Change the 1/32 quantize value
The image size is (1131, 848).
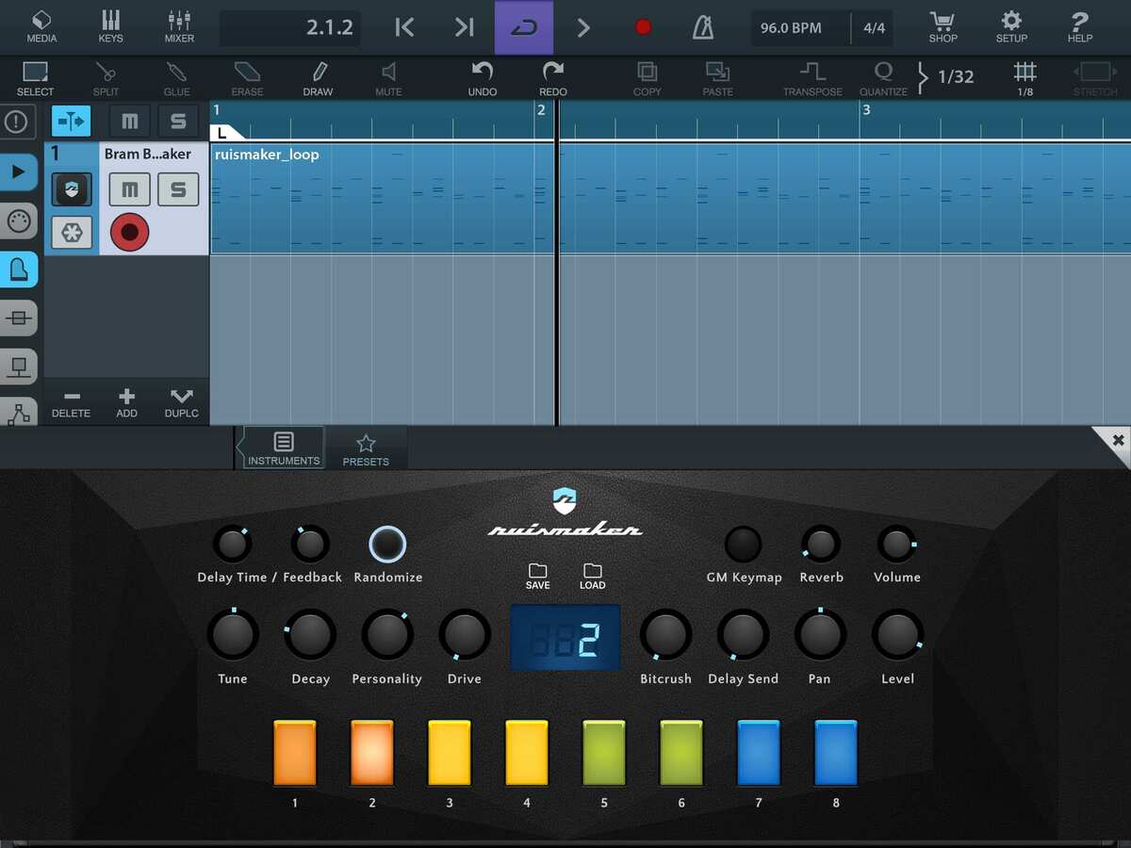956,77
